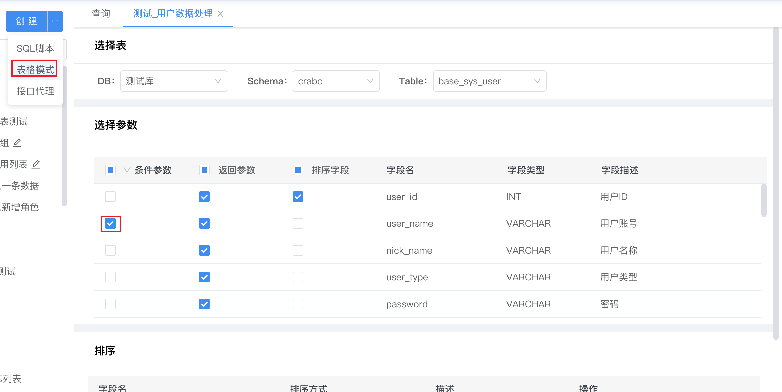Choose SQL脚本 in the create menu
Image resolution: width=782 pixels, height=392 pixels.
35,48
